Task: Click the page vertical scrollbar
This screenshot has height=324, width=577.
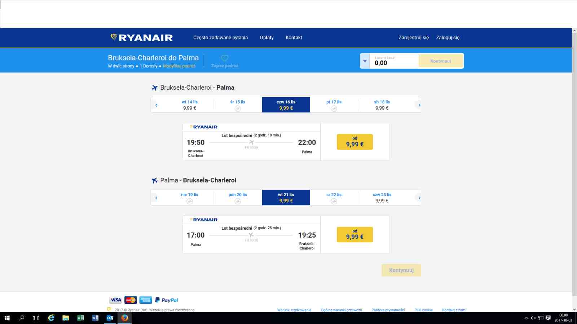Action: pos(574,165)
